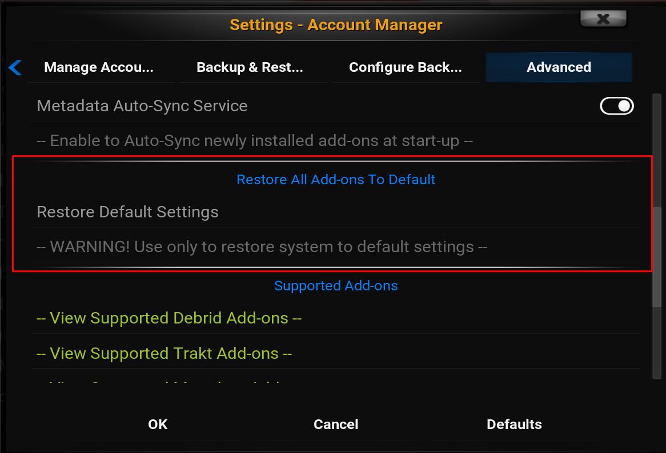Toggle Metadata Auto-Sync Service switch
This screenshot has height=453, width=666.
click(x=616, y=106)
